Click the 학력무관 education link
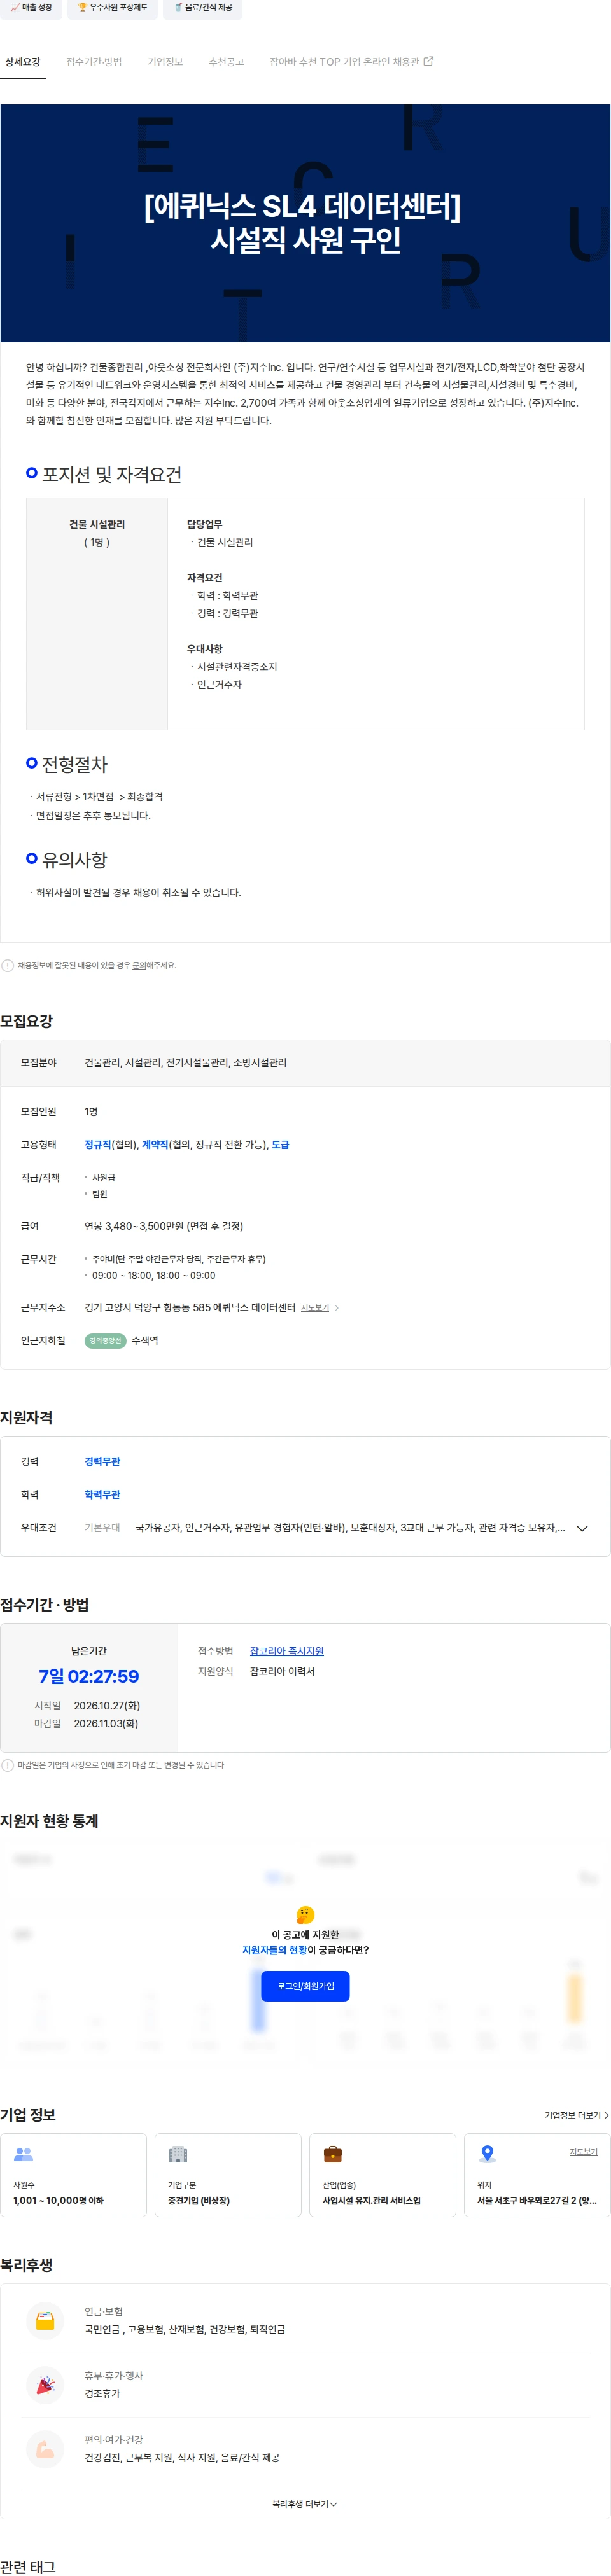The image size is (611, 2576). (x=102, y=1495)
